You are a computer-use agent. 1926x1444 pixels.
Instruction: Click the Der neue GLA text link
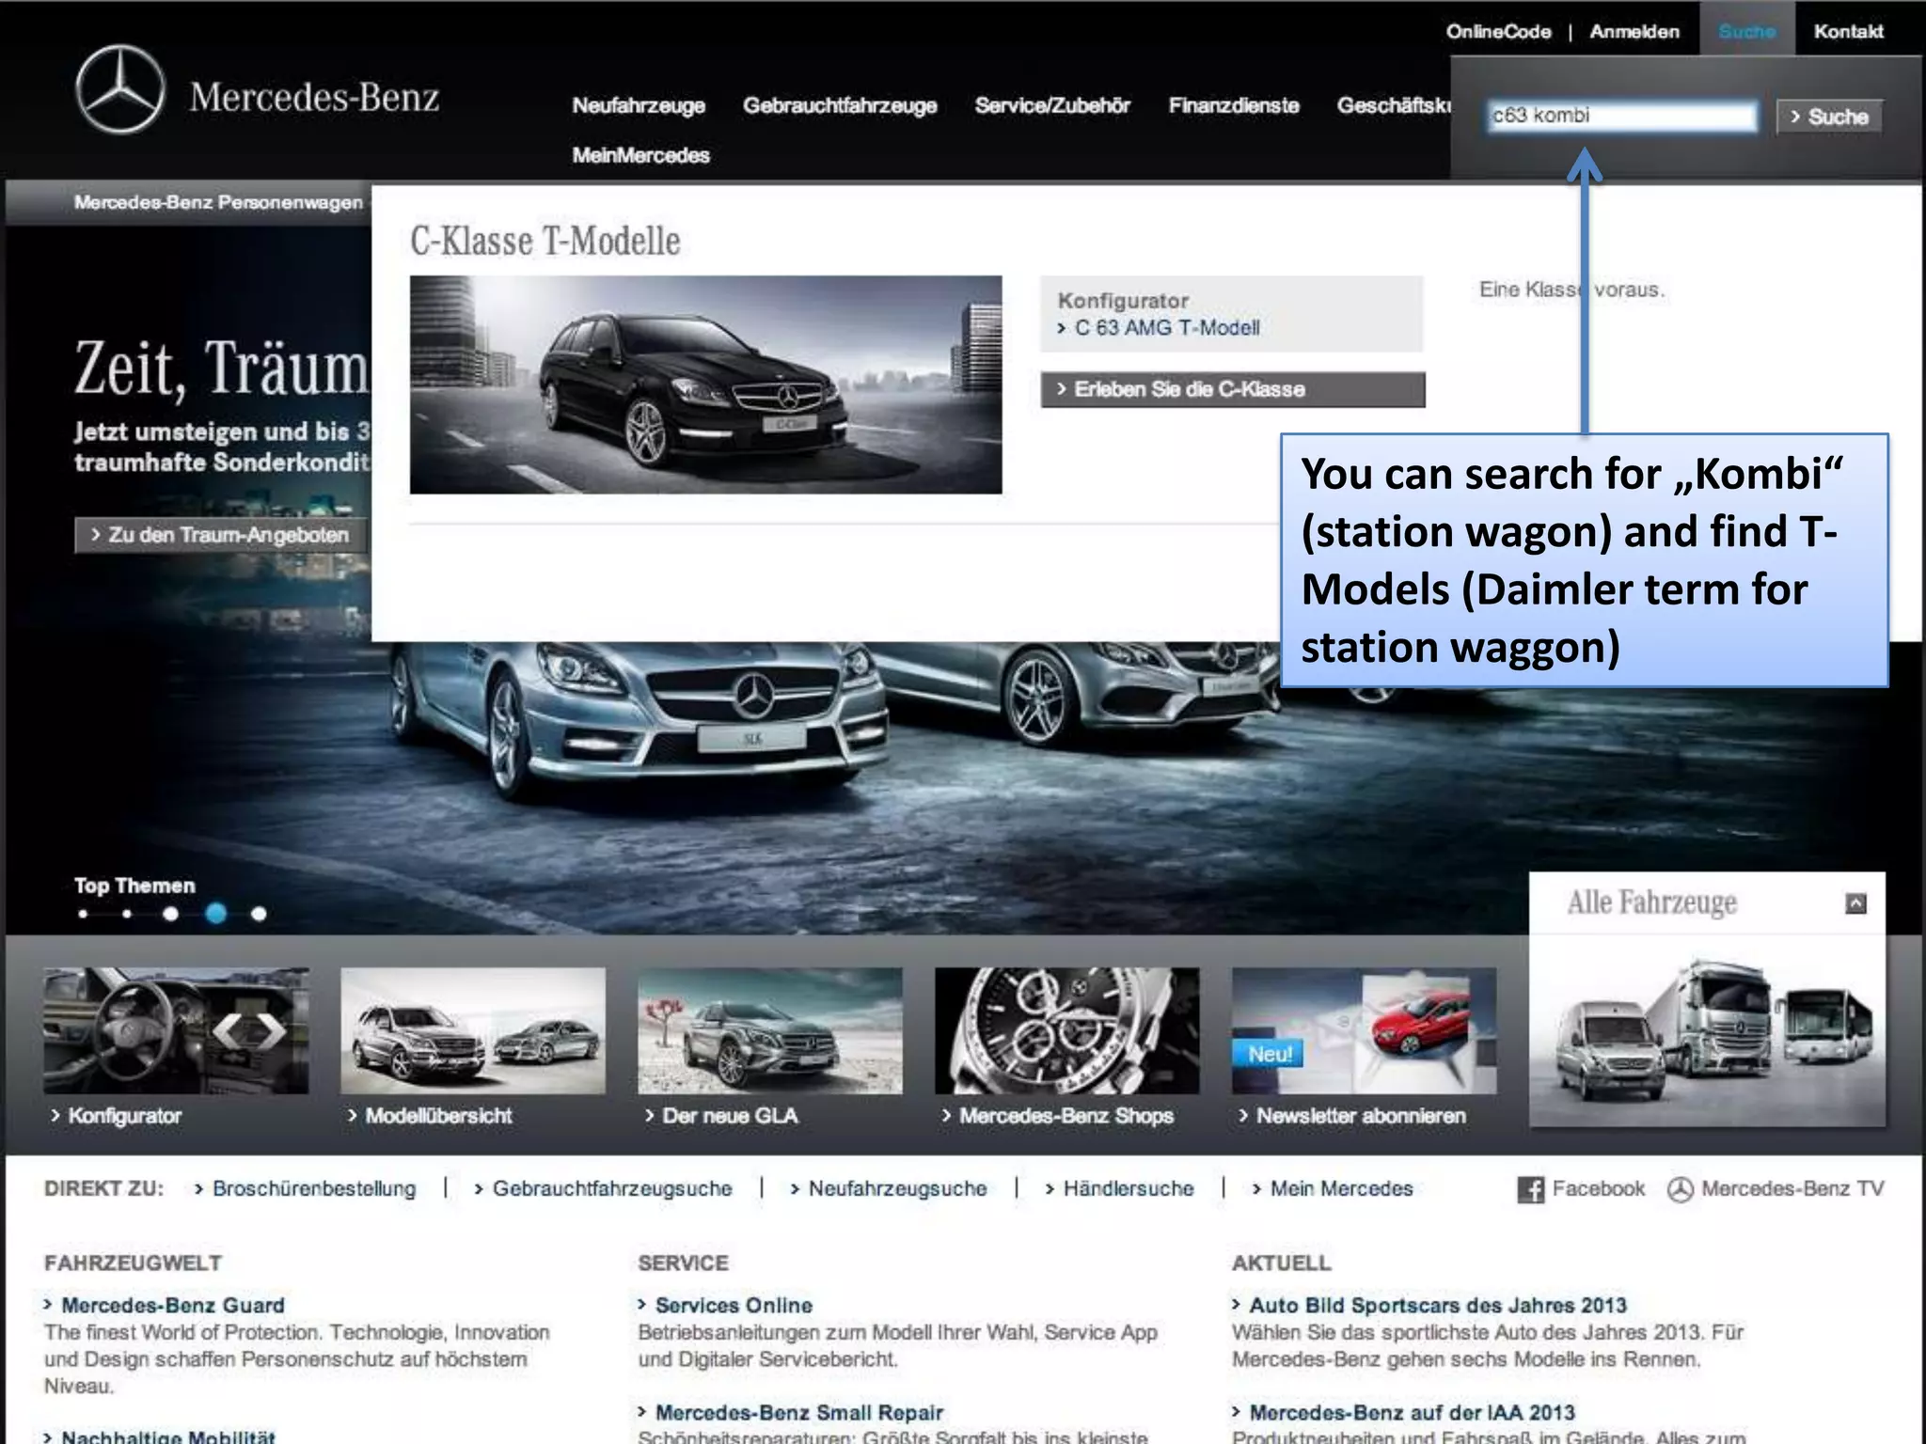click(730, 1116)
